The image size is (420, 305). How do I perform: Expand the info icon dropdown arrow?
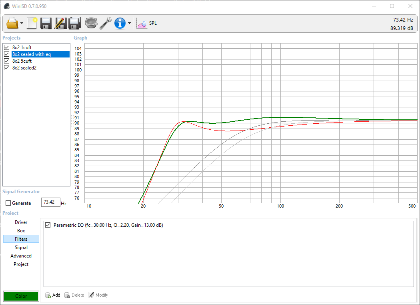pos(129,23)
